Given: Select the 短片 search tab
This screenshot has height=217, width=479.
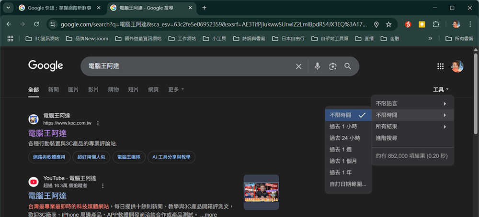Looking at the screenshot, I should tap(133, 89).
